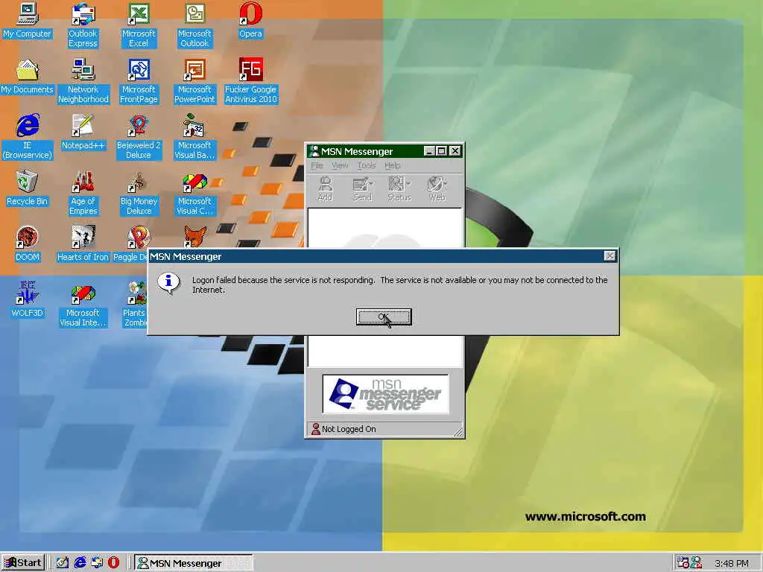Click the Status toolbar icon in Messenger
The height and width of the screenshot is (572, 763).
pos(399,188)
